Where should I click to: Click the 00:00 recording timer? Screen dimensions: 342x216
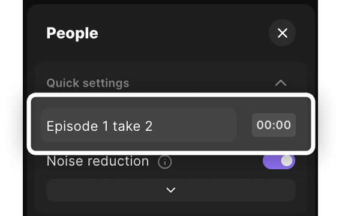click(x=274, y=125)
